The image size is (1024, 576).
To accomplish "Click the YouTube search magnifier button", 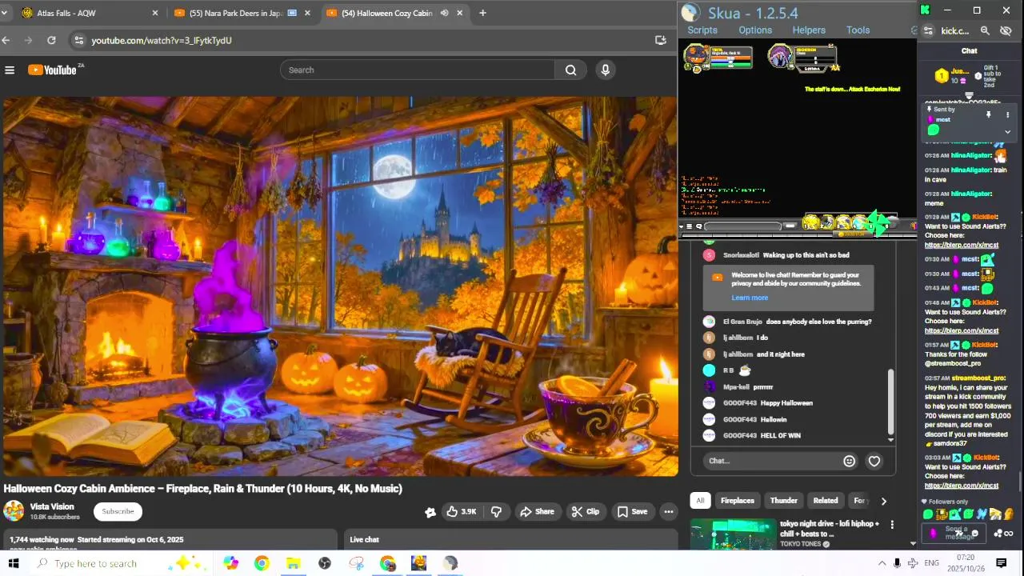I will [x=570, y=70].
